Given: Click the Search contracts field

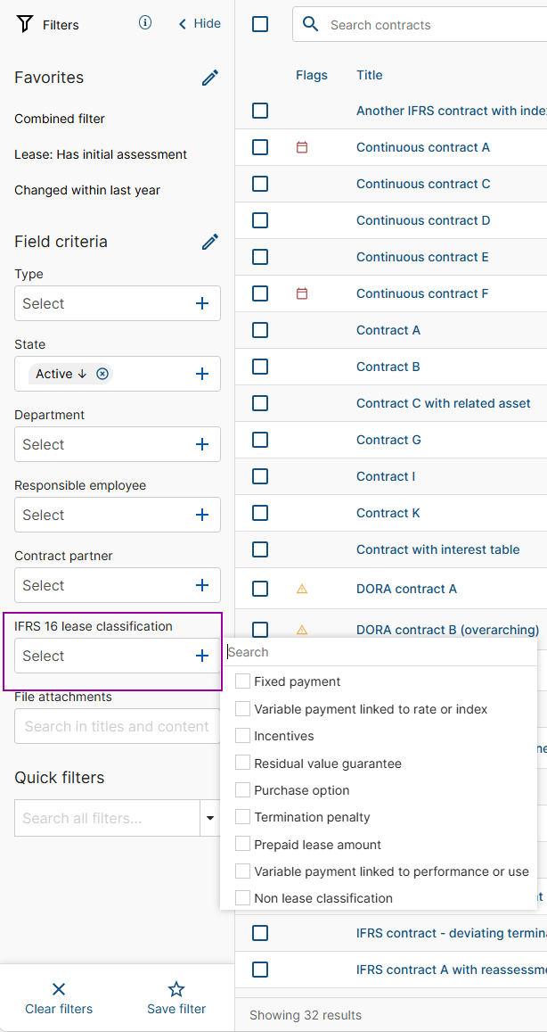Looking at the screenshot, I should coord(428,25).
